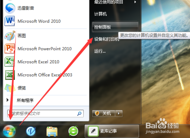Click the shield icon on 关机 button
The height and width of the screenshot is (138, 190).
(97, 113)
